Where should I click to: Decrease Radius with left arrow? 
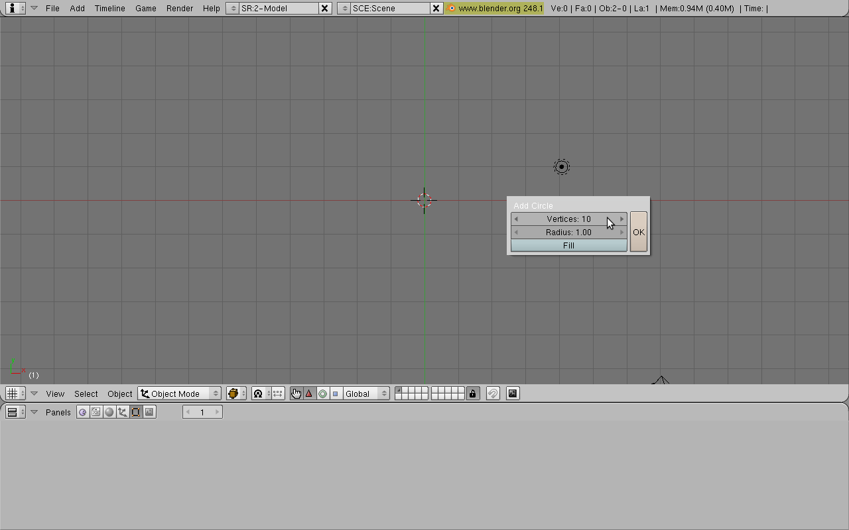[x=516, y=232]
